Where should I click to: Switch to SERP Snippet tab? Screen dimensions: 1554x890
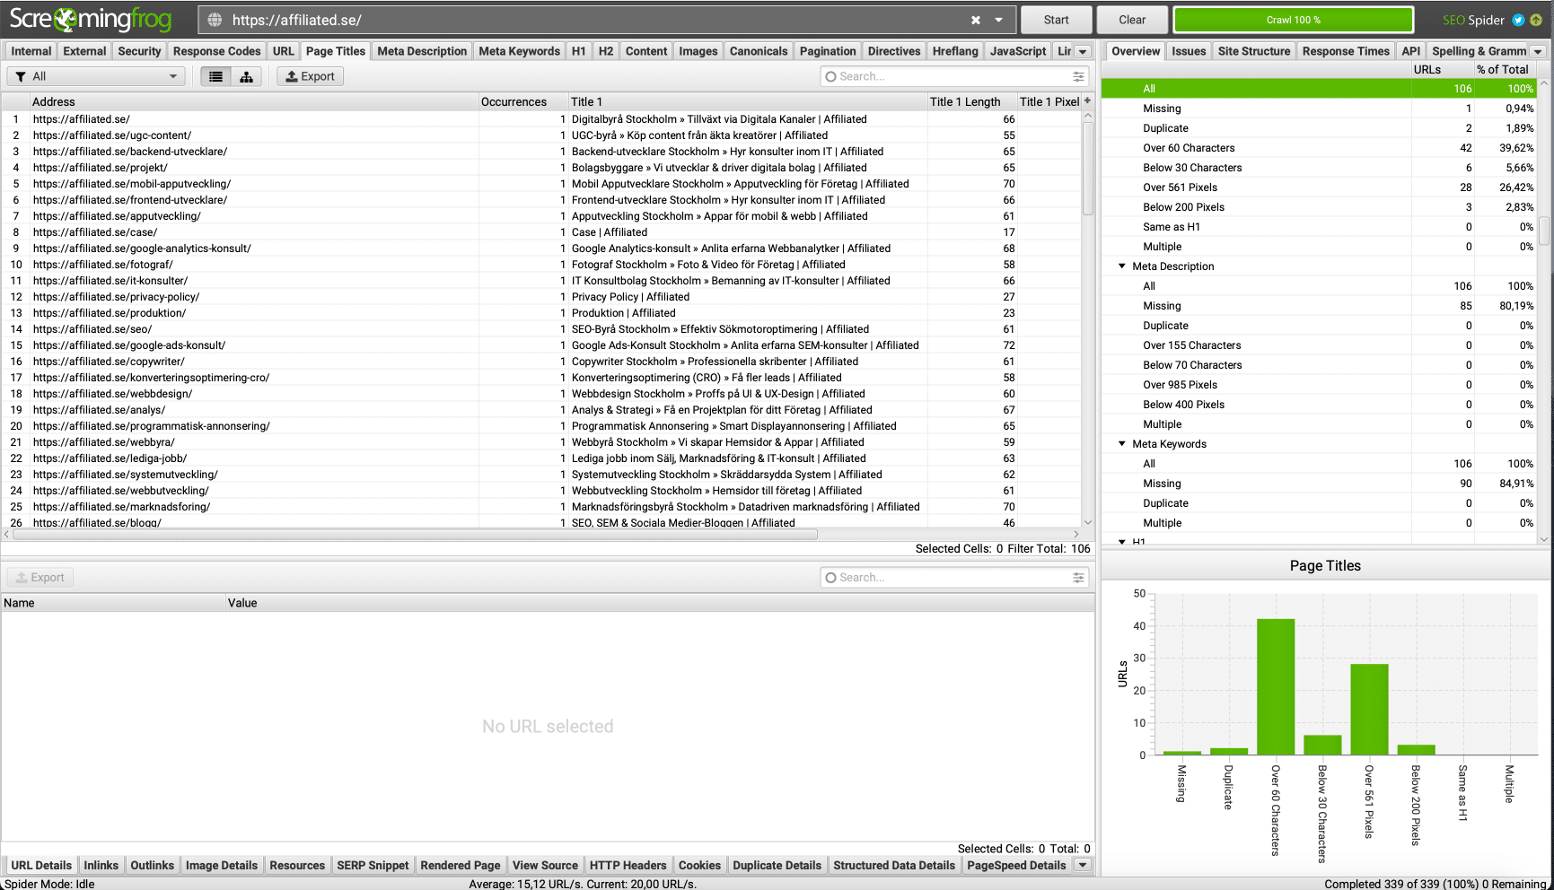[x=373, y=865]
